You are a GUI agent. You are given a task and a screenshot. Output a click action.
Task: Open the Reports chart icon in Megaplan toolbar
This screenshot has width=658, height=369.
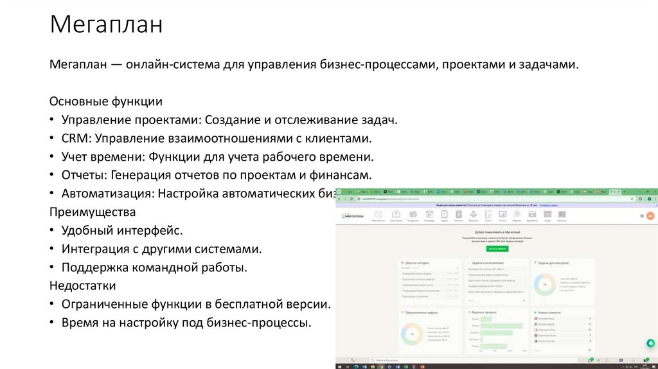tap(502, 215)
